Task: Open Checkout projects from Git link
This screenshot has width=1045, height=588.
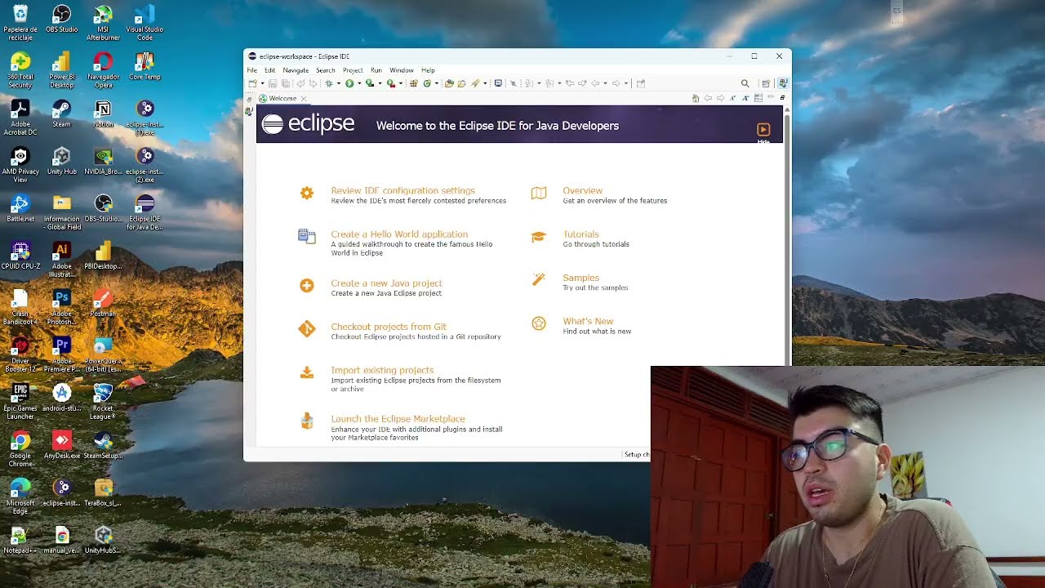Action: coord(389,327)
